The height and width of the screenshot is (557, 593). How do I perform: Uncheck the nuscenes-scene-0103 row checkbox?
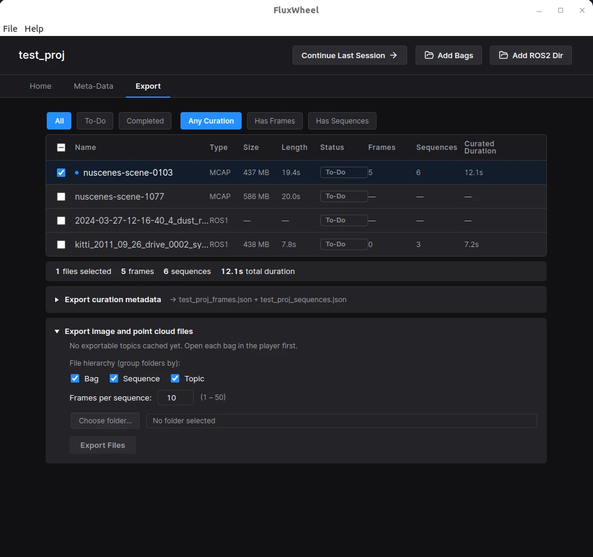click(x=61, y=173)
